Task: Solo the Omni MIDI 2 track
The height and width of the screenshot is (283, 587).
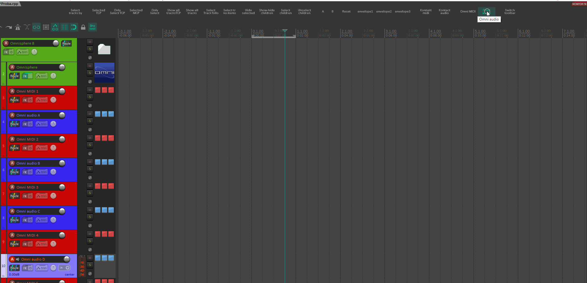Action: point(90,145)
